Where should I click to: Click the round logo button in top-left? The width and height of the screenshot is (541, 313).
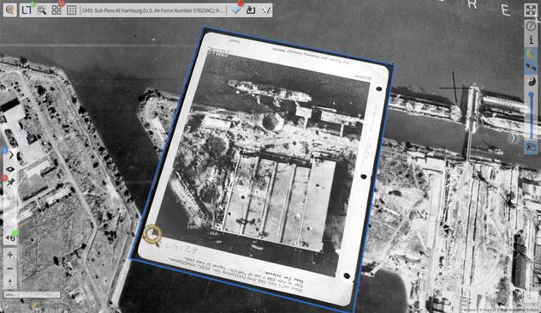(10, 9)
